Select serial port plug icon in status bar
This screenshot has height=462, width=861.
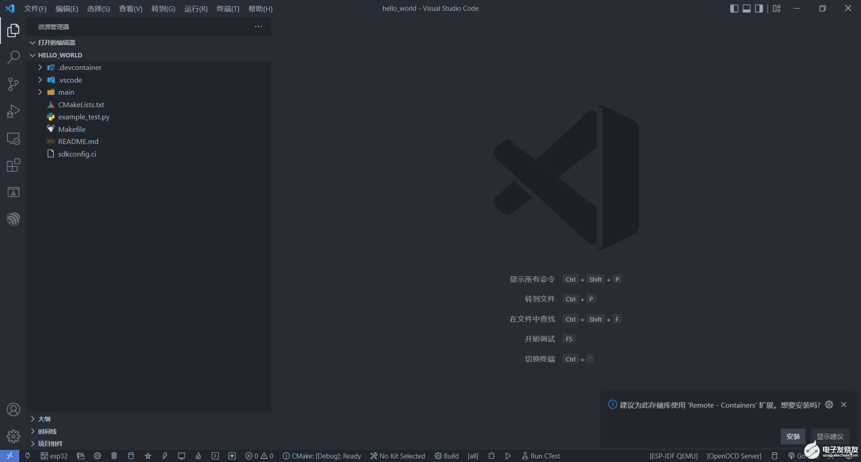[27, 456]
